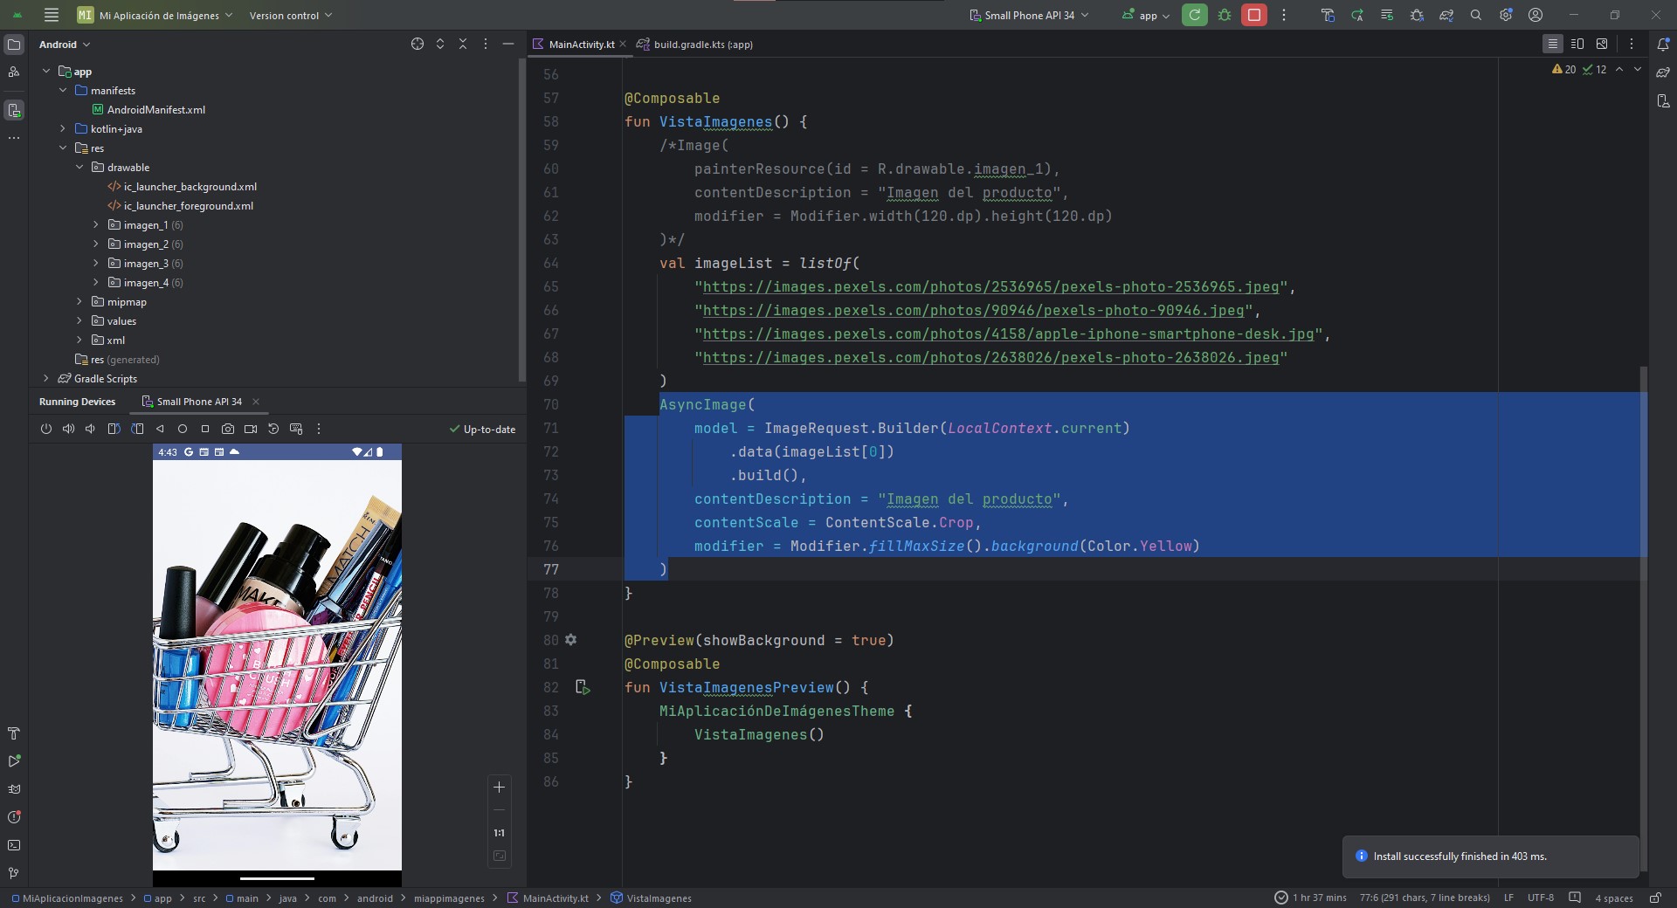Open AndroidManifest.xml in the project tree
This screenshot has height=908, width=1677.
point(155,110)
